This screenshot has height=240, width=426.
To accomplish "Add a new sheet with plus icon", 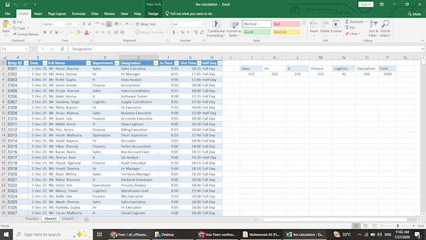I will pos(86,219).
